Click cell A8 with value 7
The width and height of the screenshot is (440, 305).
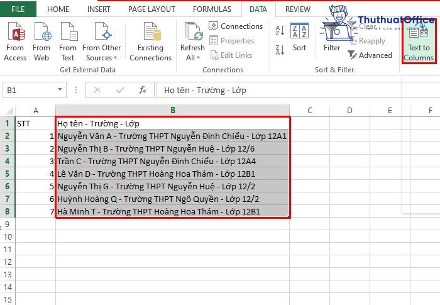point(36,211)
